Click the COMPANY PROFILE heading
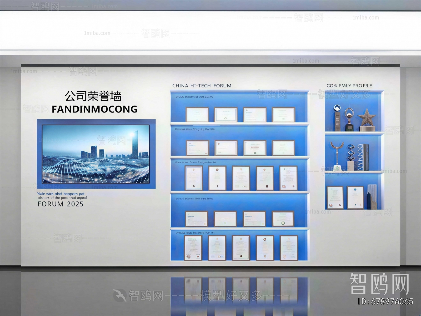This screenshot has height=316, width=421. [349, 86]
